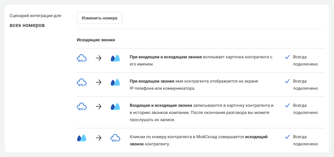
Task: Click arrow icon in contact card popup row
Action: tap(99, 58)
